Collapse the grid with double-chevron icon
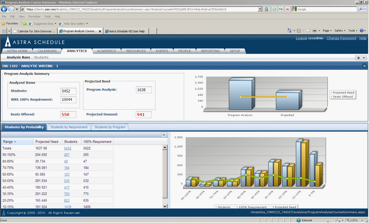 tap(163, 135)
